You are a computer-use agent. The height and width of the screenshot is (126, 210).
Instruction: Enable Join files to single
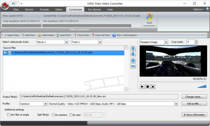8,115
